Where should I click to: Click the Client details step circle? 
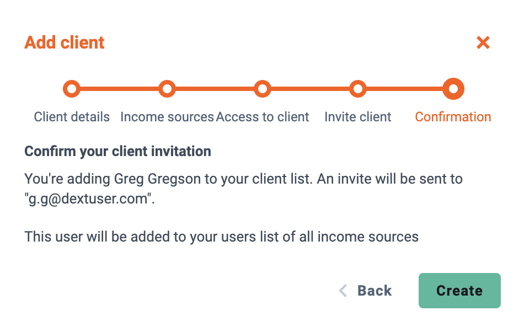72,89
